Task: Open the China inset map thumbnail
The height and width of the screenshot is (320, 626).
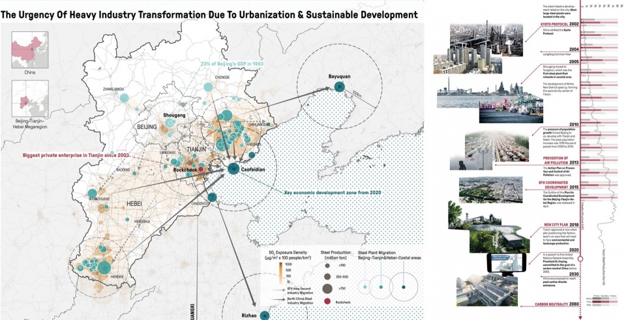Action: [x=30, y=50]
